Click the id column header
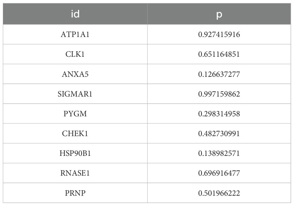This screenshot has height=206, width=294. pos(75,14)
